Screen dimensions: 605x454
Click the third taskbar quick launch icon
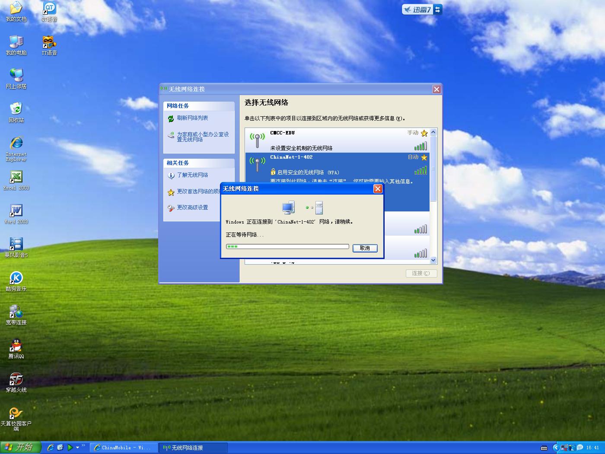[70, 448]
